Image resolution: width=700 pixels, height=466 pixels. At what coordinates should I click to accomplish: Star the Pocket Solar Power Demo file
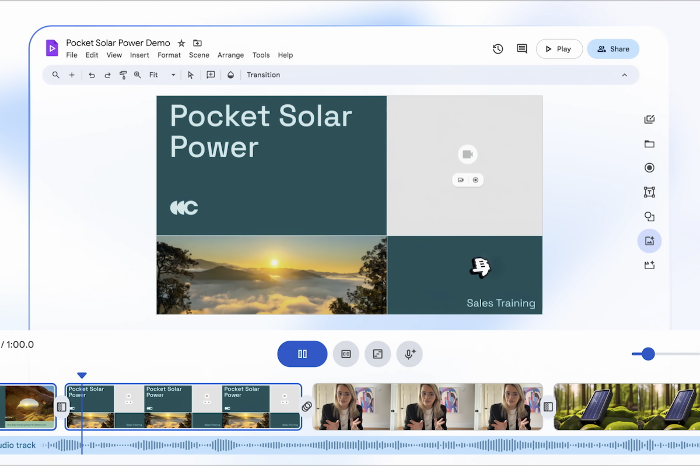[x=181, y=43]
